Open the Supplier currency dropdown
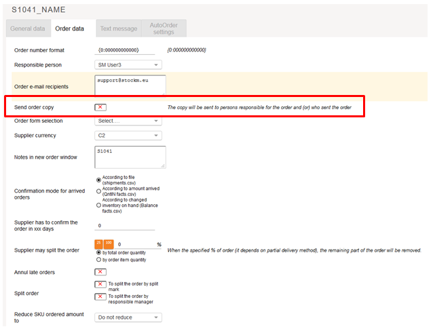 tap(128, 135)
